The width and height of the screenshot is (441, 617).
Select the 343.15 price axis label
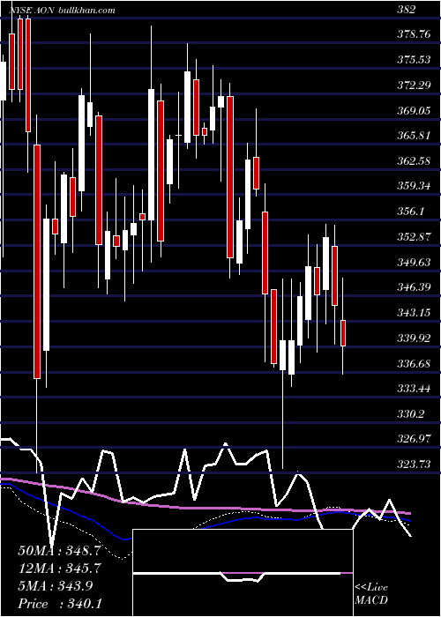[x=414, y=313]
